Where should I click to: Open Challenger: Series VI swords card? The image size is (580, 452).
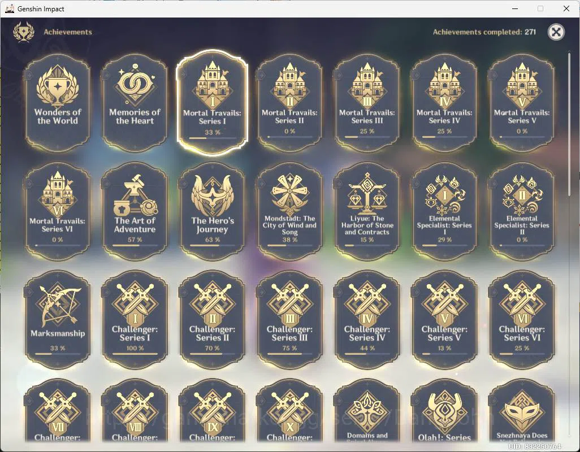pyautogui.click(x=522, y=319)
